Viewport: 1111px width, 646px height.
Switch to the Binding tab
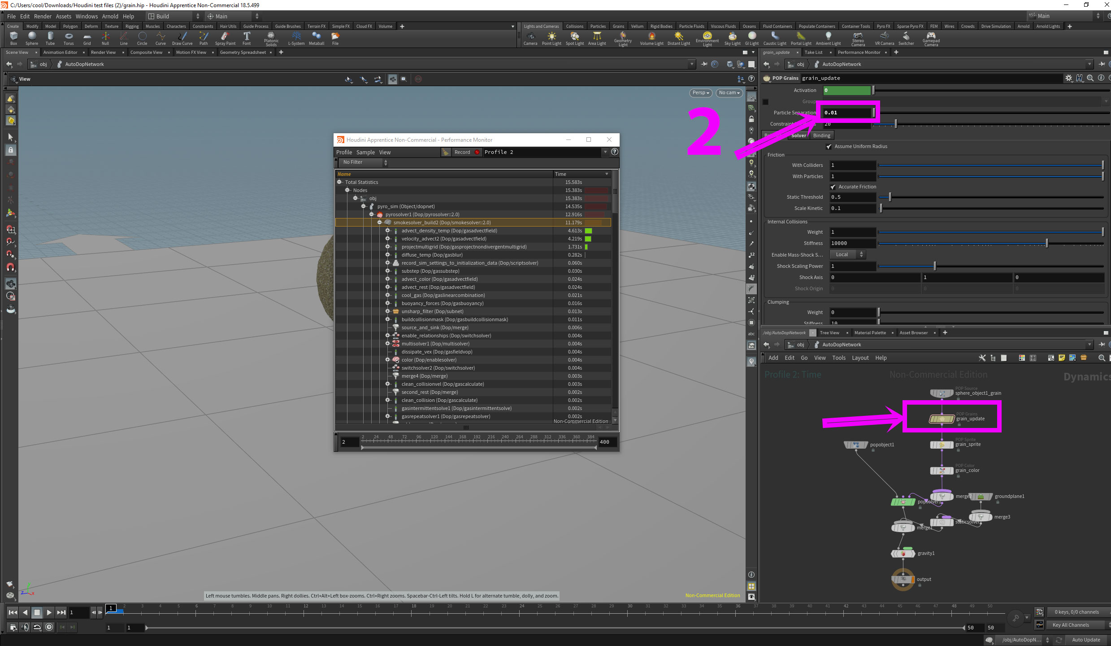[x=821, y=135]
